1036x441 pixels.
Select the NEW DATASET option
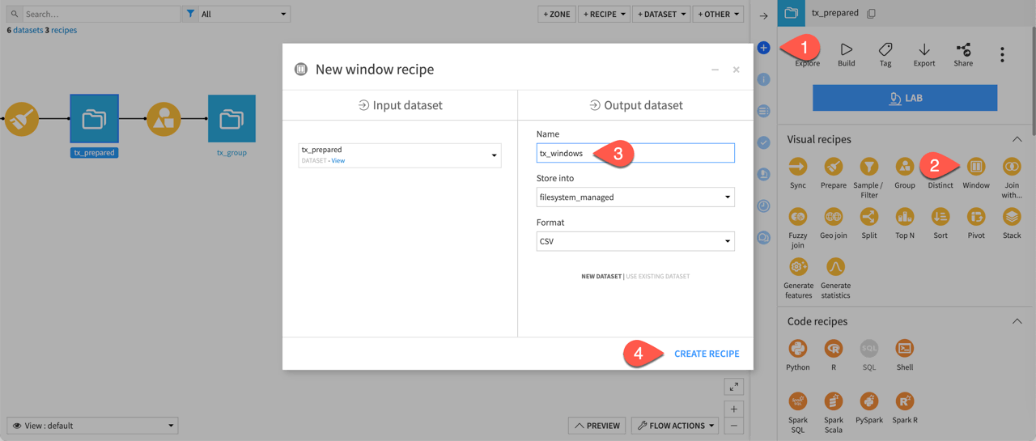tap(601, 277)
